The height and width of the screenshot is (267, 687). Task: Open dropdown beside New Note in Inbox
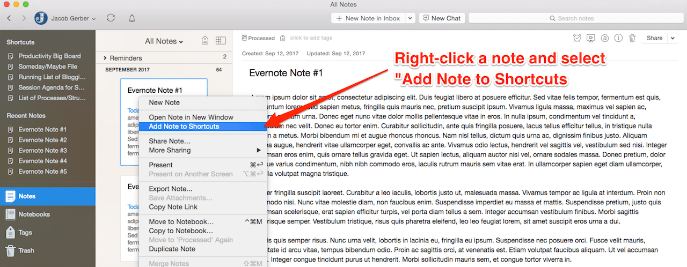[410, 18]
